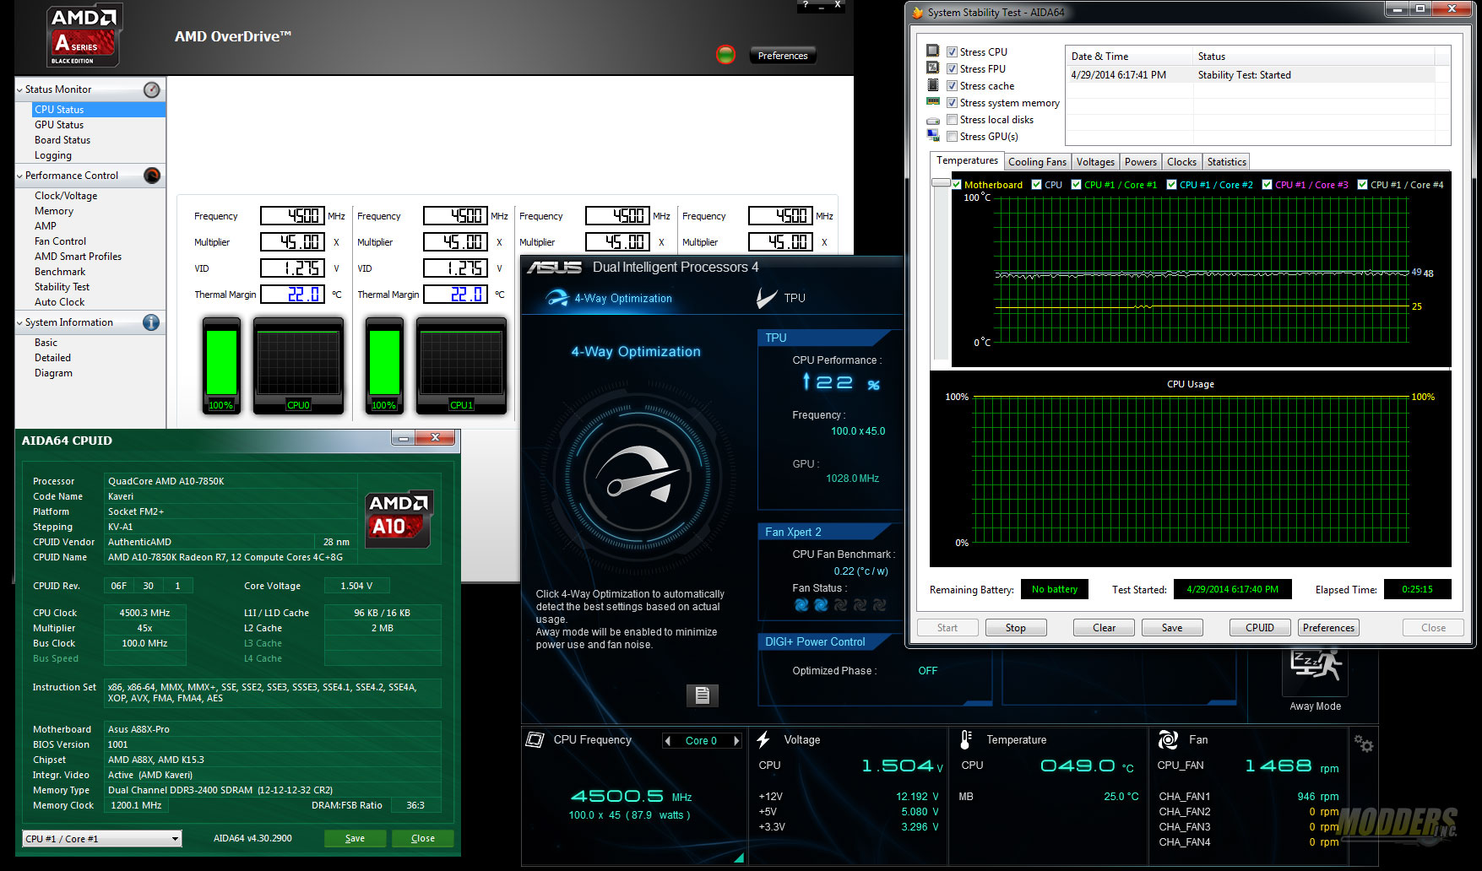Collapse the Status Monitor section

(x=19, y=89)
